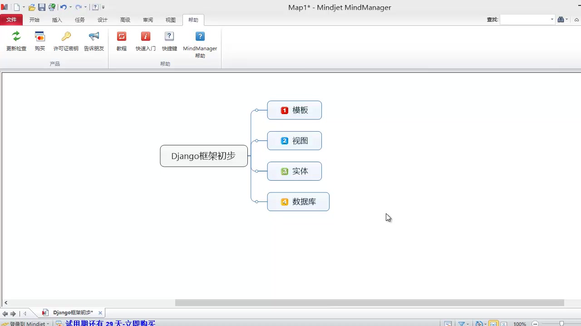Viewport: 581px width, 326px height.
Task: Select the central topic Django框架初步
Action: 204,156
